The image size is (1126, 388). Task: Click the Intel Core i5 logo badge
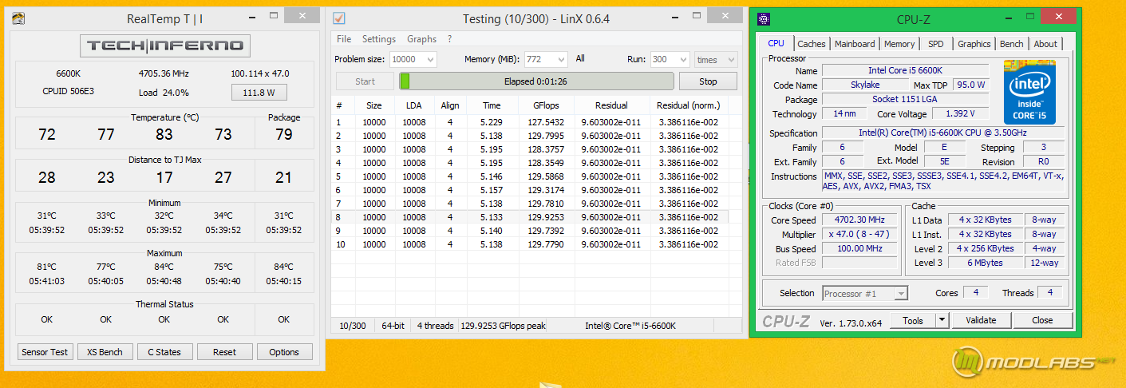pos(1029,92)
